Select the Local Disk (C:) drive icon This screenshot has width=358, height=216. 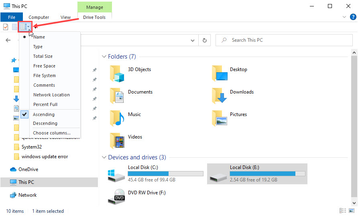116,176
